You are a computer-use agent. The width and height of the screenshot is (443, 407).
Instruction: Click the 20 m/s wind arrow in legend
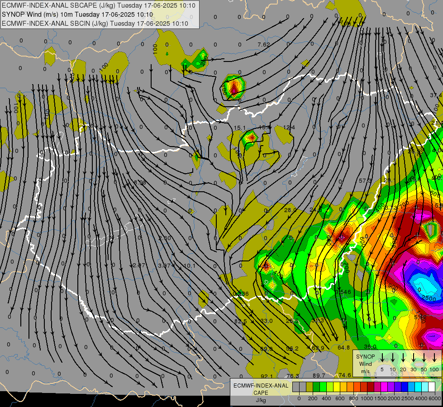(403, 358)
